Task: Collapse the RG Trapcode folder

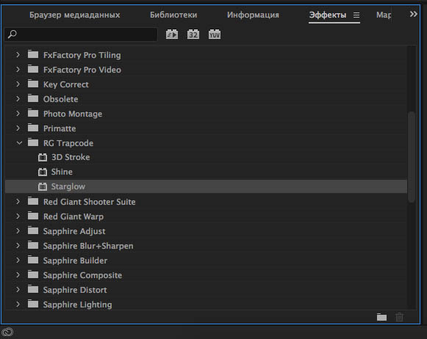Action: (19, 142)
